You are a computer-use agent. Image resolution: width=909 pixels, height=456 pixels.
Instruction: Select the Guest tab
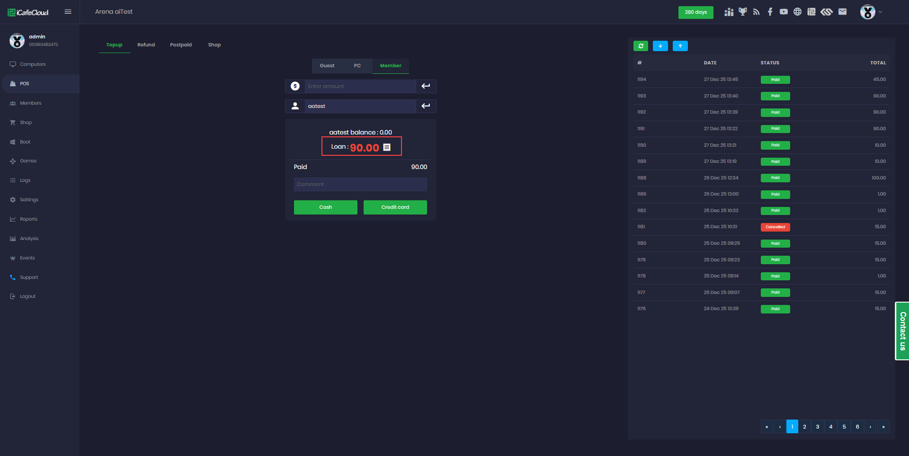[x=327, y=66]
